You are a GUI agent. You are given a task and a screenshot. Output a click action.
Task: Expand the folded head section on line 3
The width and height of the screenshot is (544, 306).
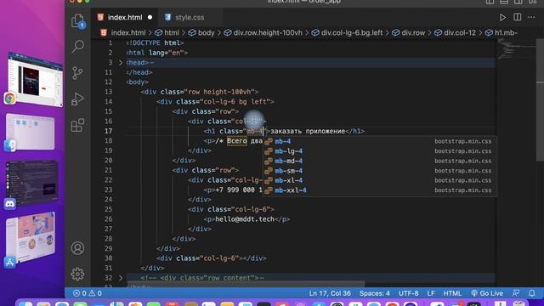(x=121, y=63)
